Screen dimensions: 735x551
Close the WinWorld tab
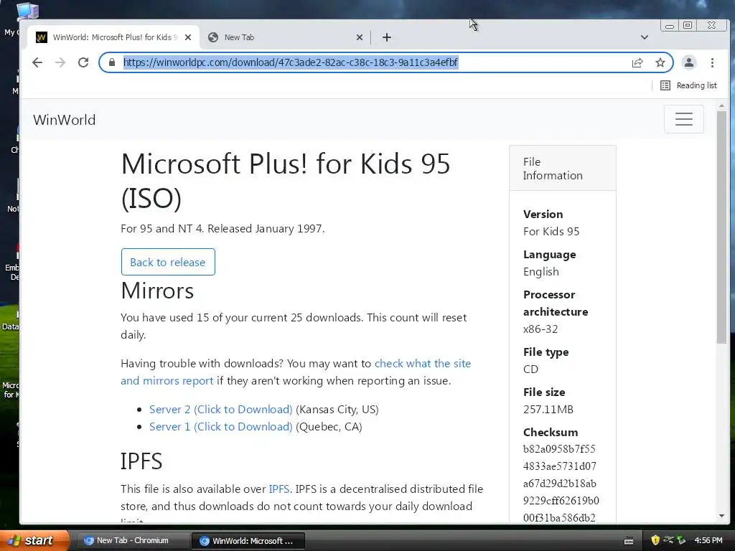coord(188,37)
